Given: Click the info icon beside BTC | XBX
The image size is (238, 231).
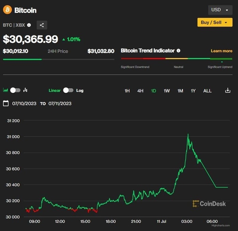Looking at the screenshot, I should click(x=29, y=25).
